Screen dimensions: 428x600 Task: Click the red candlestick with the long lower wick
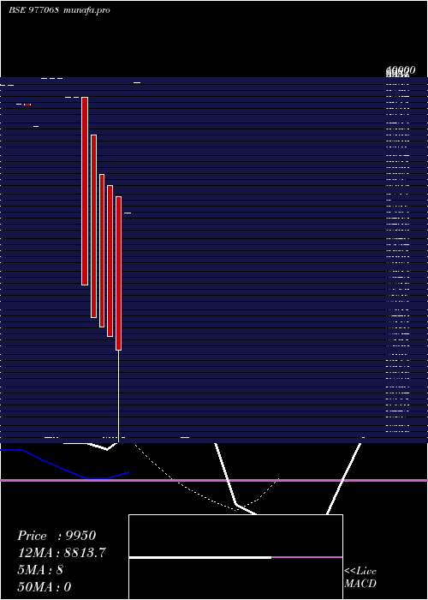point(118,273)
